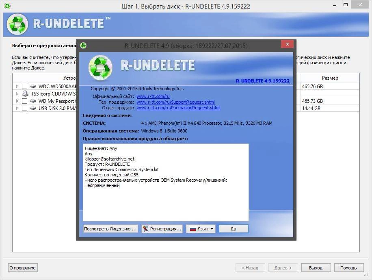Click the R-UNDELETE recycle logo in main header
The image size is (372, 280).
coord(17,24)
